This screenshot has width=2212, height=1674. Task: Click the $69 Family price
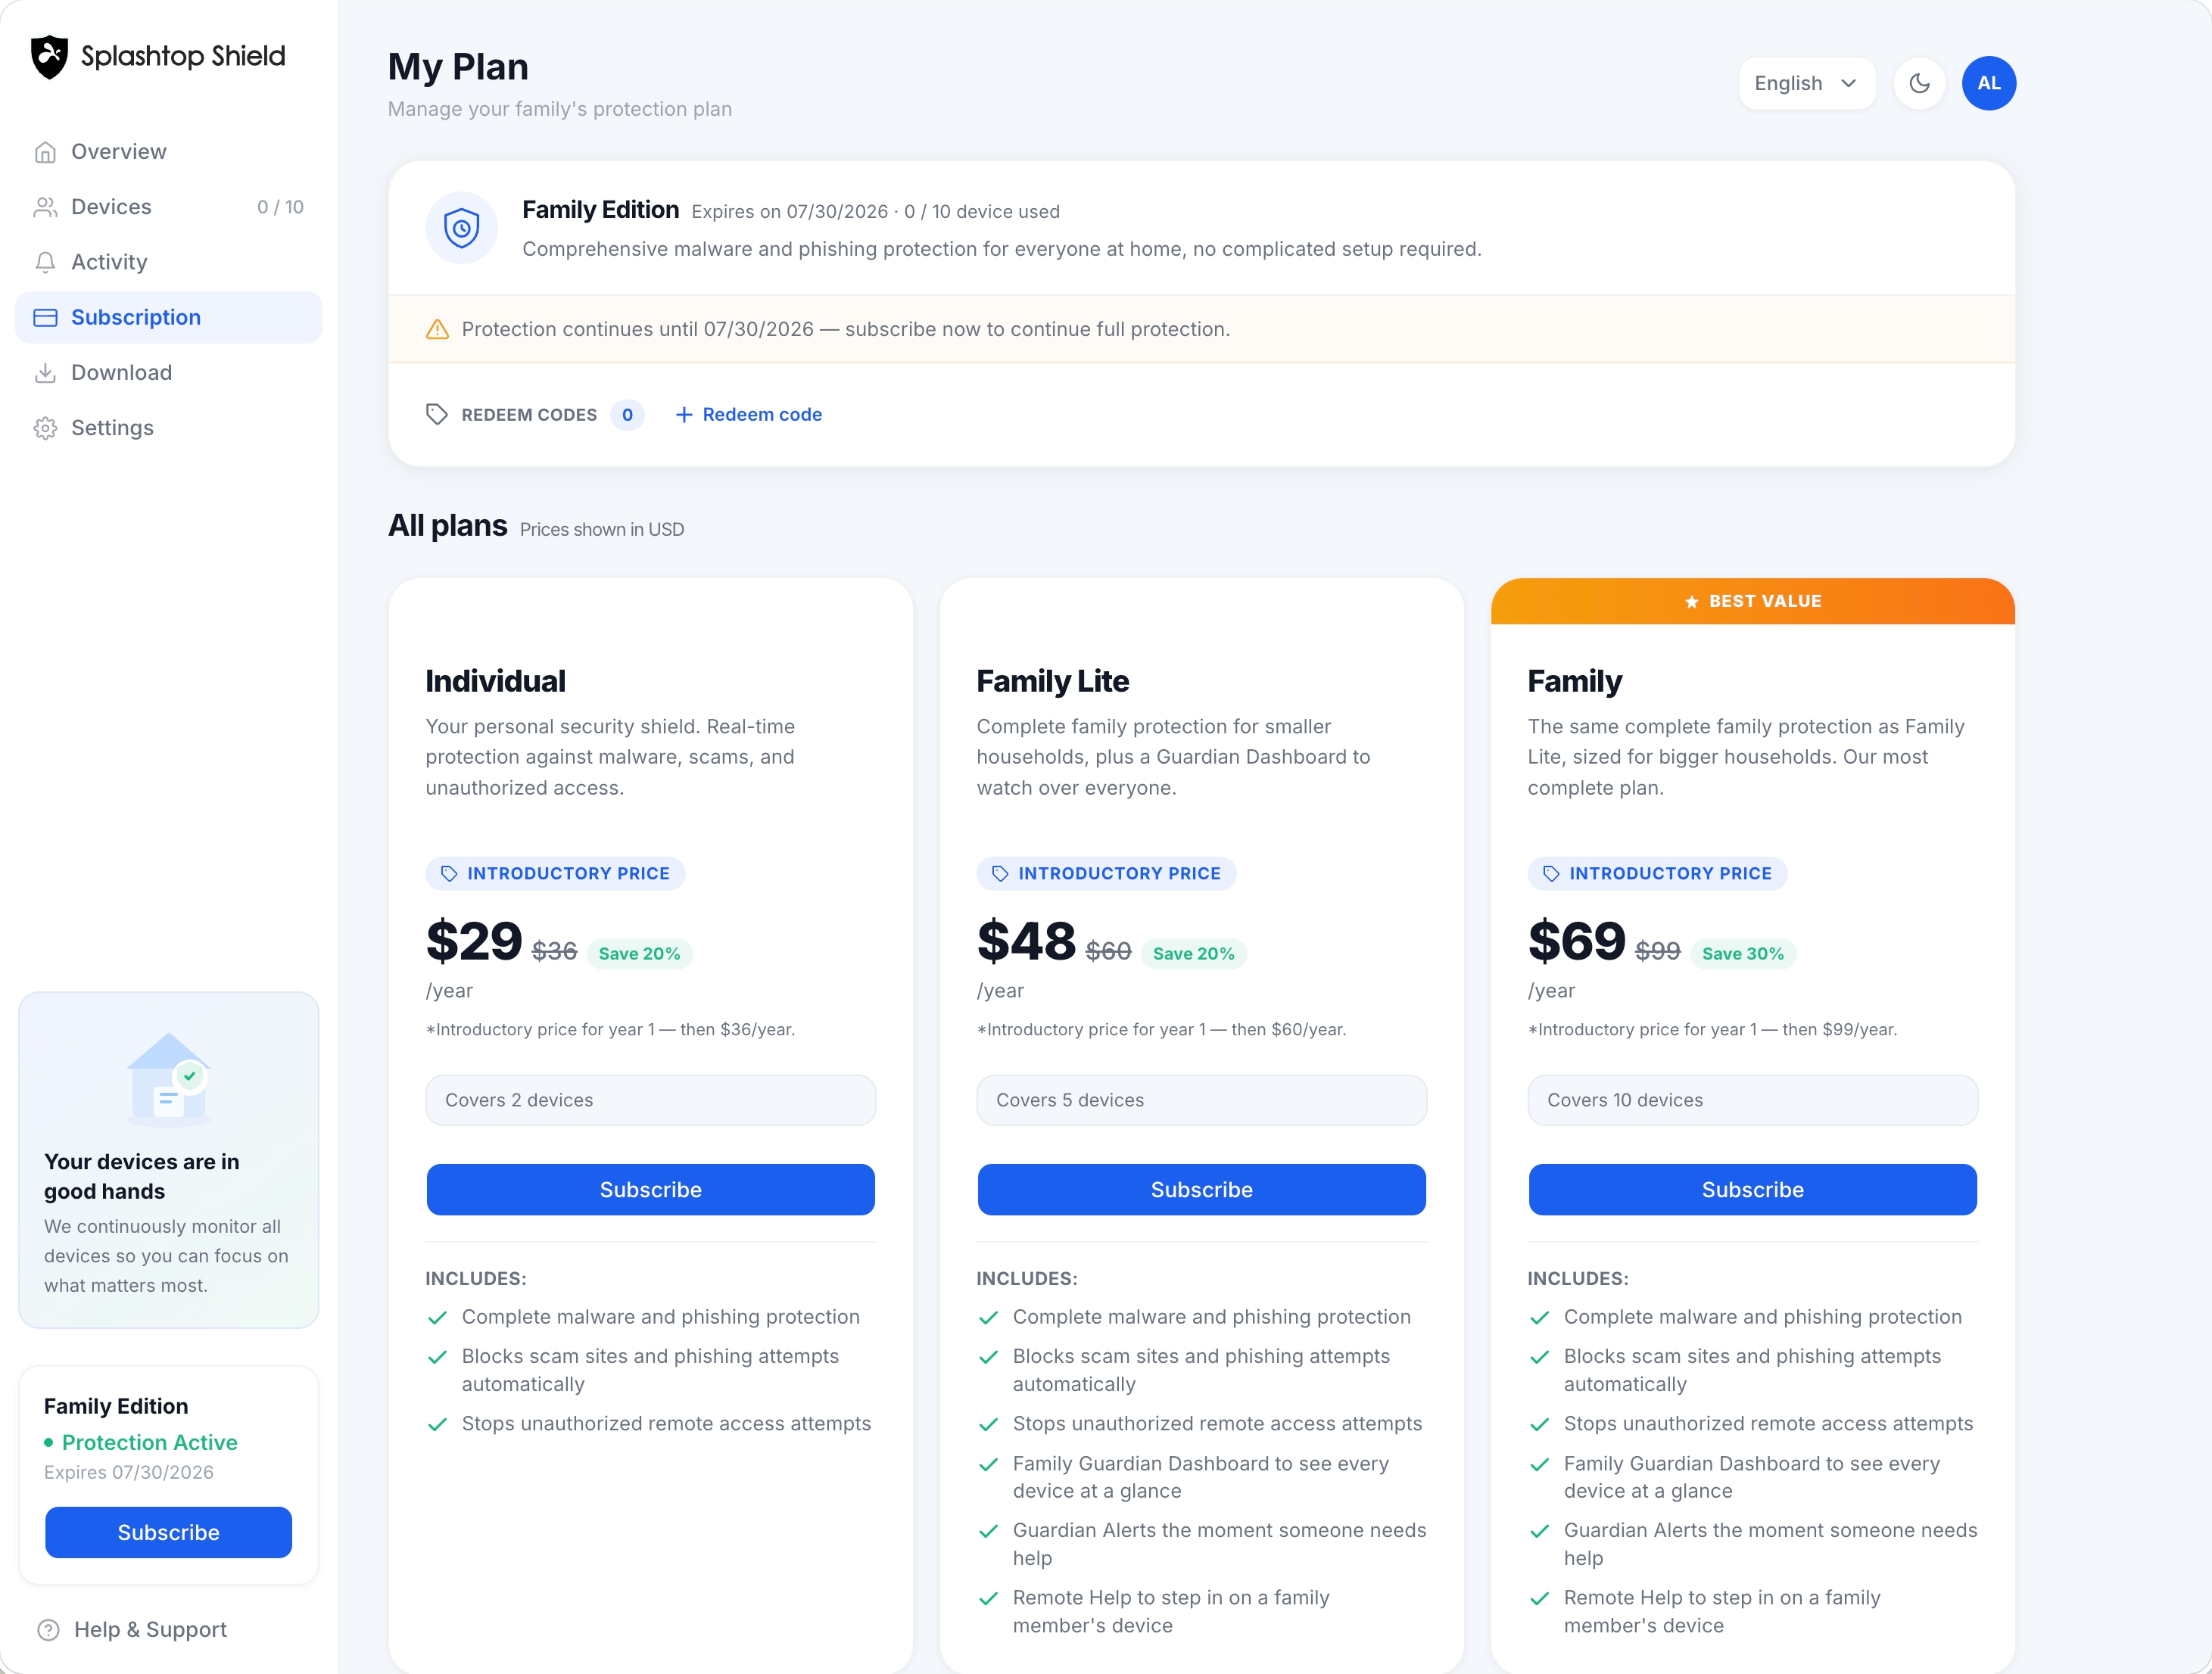pos(1576,941)
